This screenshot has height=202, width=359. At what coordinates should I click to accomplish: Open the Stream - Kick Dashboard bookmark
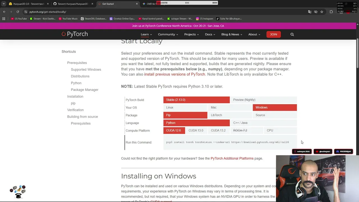point(43,19)
